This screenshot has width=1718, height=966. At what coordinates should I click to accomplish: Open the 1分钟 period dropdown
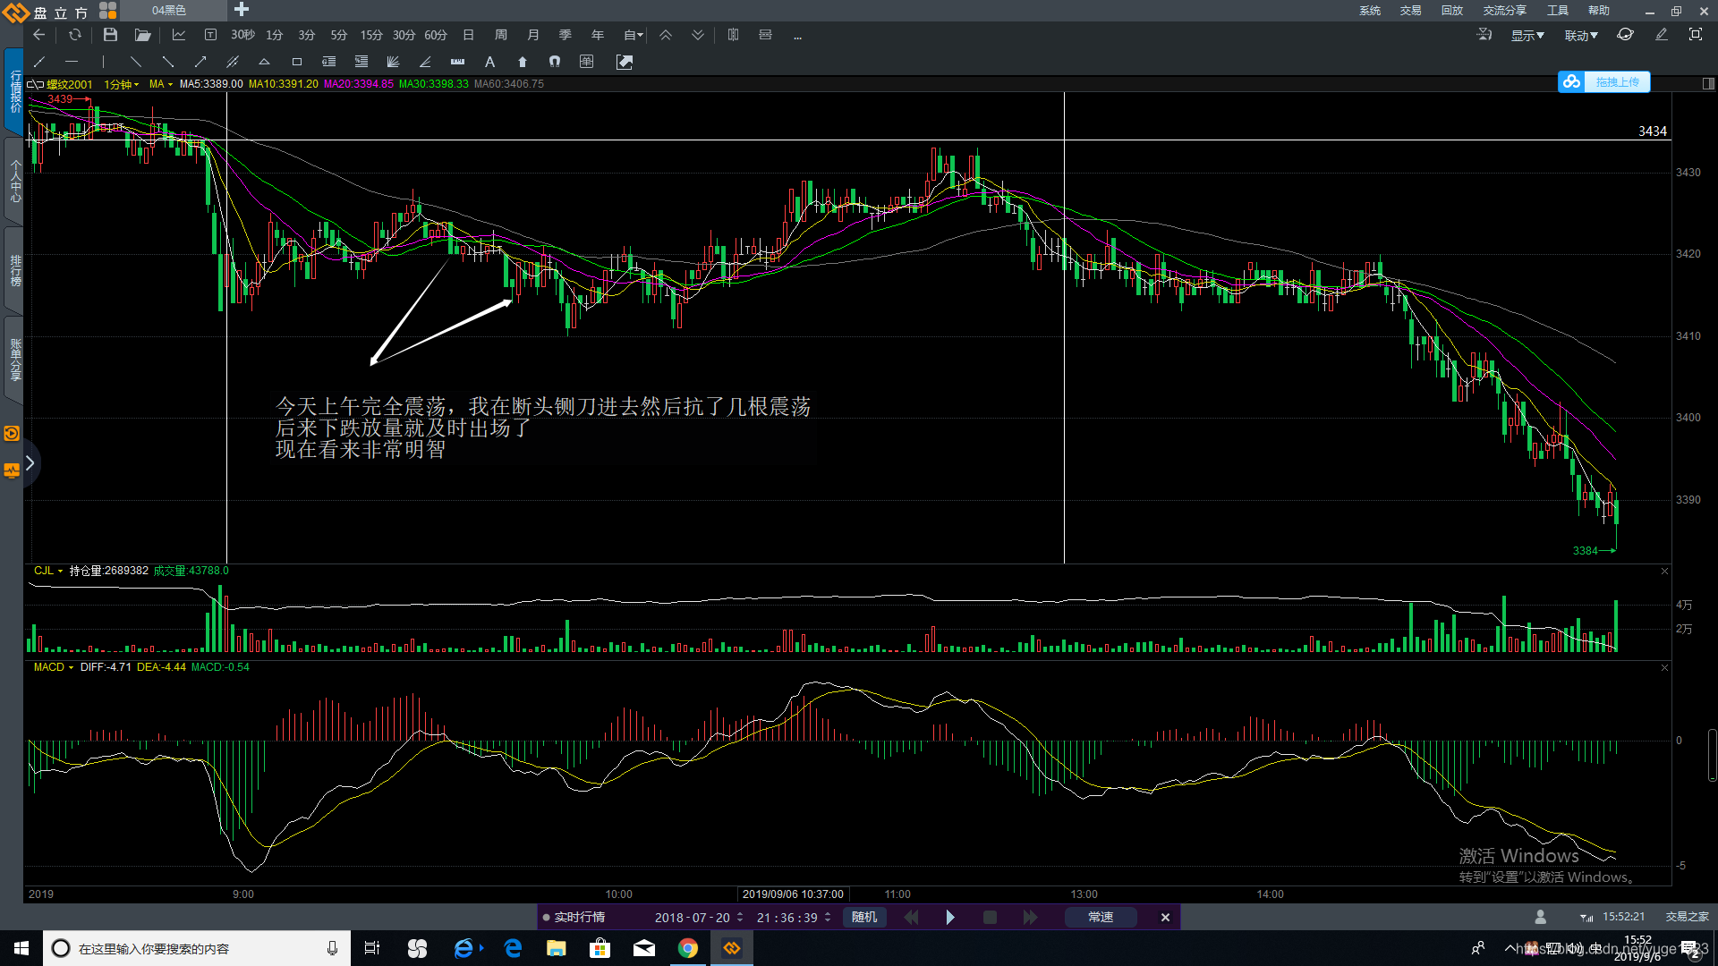click(121, 84)
